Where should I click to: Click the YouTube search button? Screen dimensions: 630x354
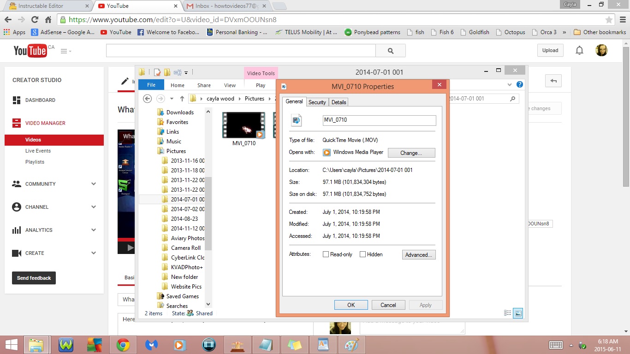(x=391, y=51)
